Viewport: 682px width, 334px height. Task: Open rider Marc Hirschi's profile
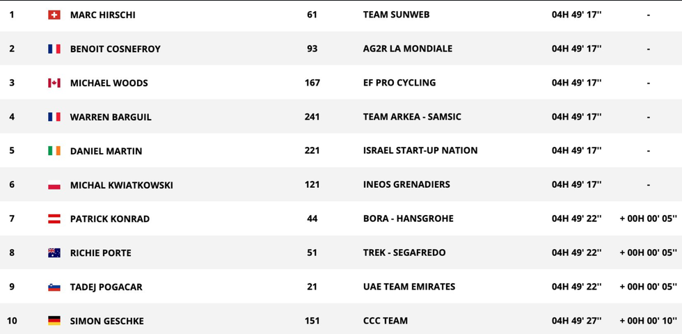[103, 15]
